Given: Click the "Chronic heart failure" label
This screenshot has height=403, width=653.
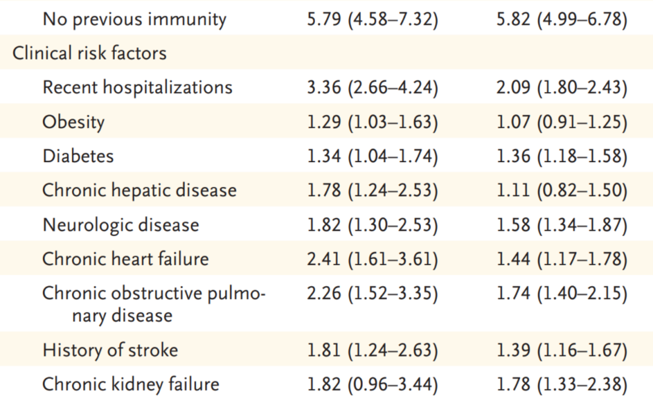Looking at the screenshot, I should (125, 259).
